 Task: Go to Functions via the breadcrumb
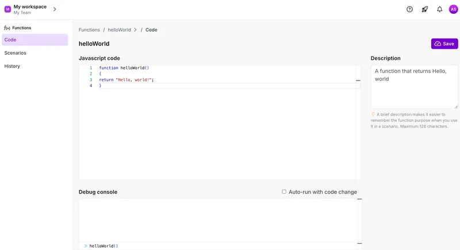pyautogui.click(x=89, y=30)
